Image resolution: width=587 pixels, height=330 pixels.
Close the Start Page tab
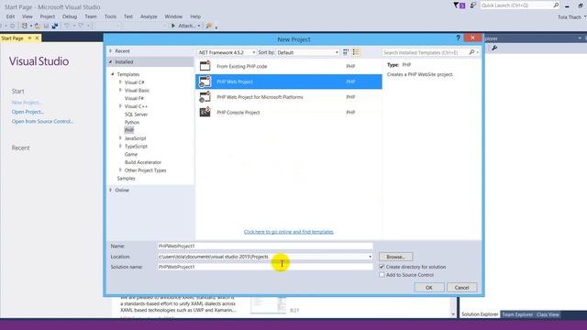tap(37, 38)
